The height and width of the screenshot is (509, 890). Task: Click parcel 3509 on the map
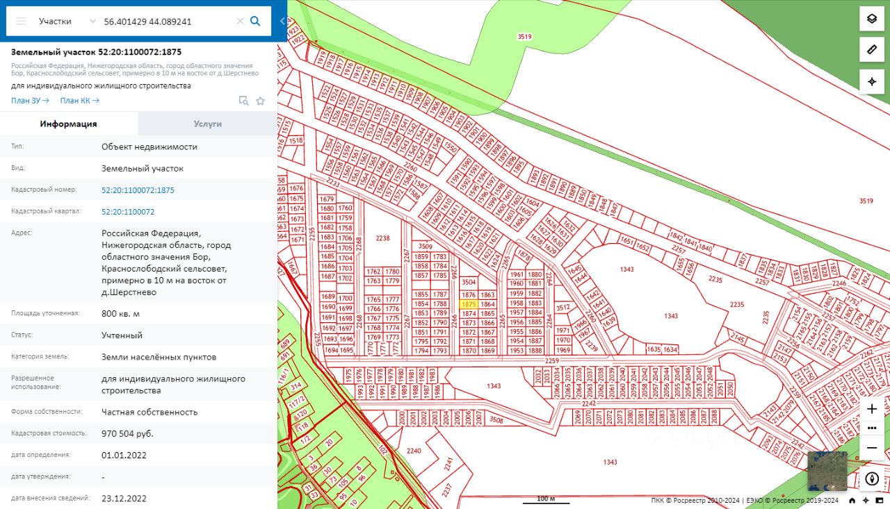click(x=426, y=246)
